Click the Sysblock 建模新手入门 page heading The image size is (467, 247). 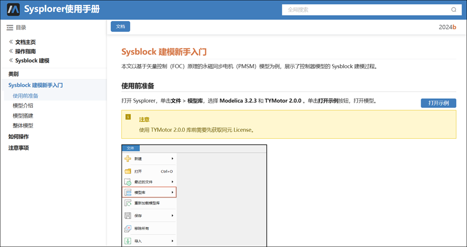(164, 52)
